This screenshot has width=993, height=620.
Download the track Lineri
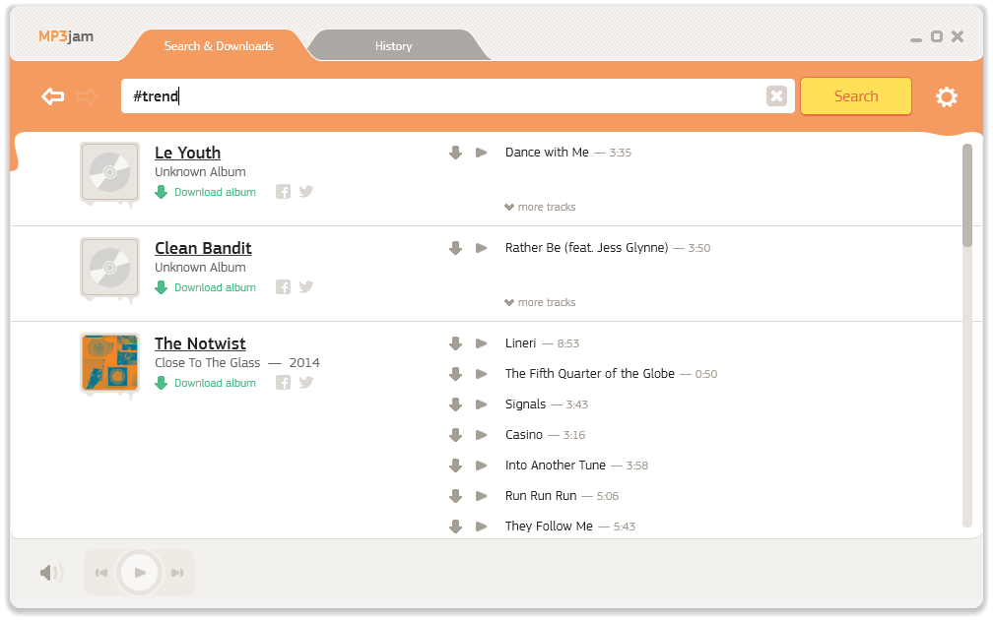click(x=455, y=343)
